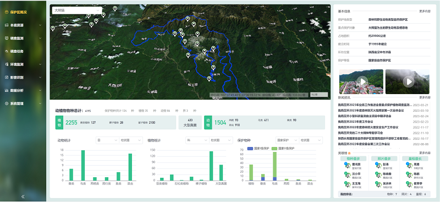Screen dimensions: 440x202
Task: Play the second misty mountain video
Action: coord(409,82)
